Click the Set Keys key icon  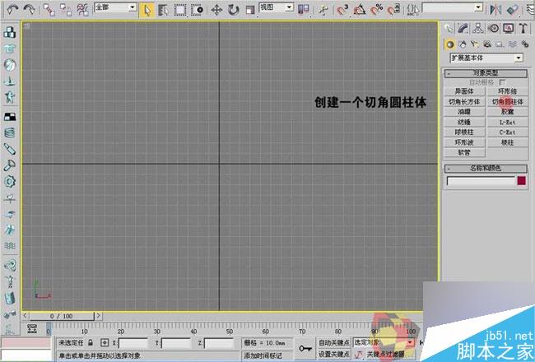click(305, 348)
